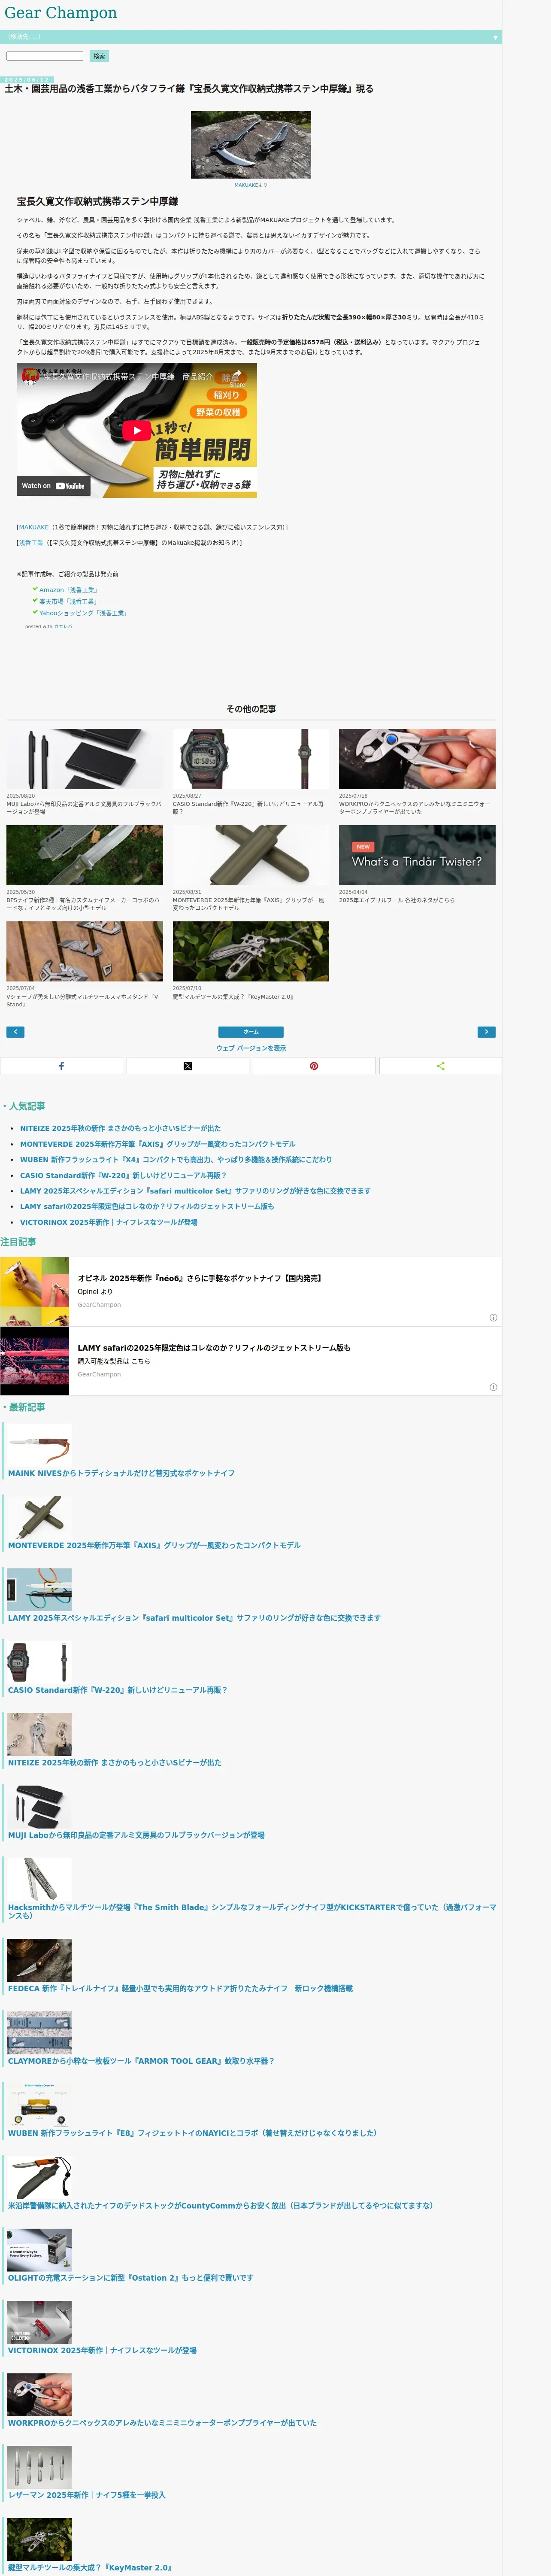Focus the blog search text box

45,56
